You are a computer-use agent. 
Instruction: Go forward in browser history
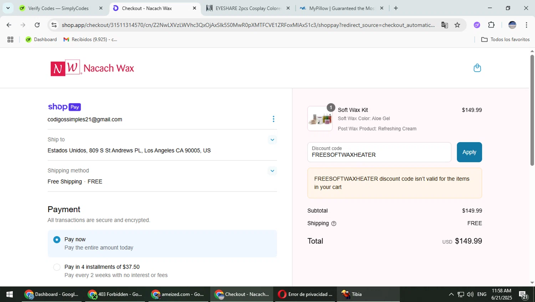[23, 25]
